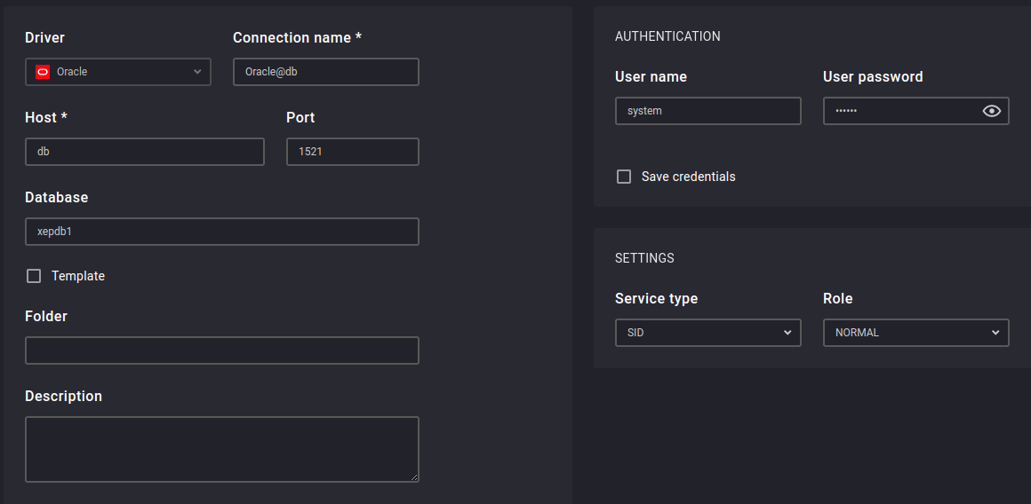
Task: Enable the Template checkbox
Action: (x=34, y=276)
